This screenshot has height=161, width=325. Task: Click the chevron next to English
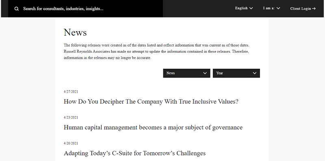coord(251,8)
